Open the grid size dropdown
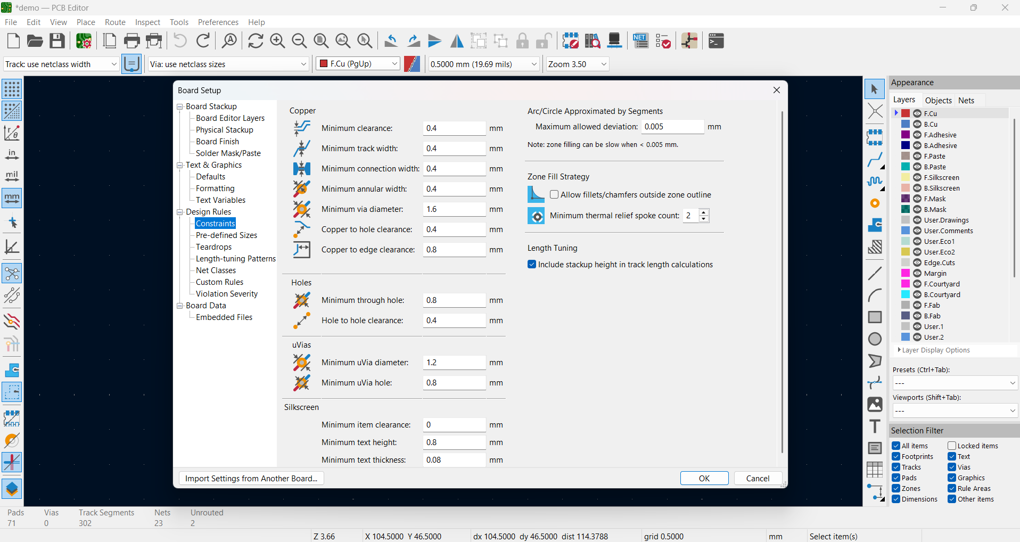Image resolution: width=1020 pixels, height=542 pixels. point(484,64)
